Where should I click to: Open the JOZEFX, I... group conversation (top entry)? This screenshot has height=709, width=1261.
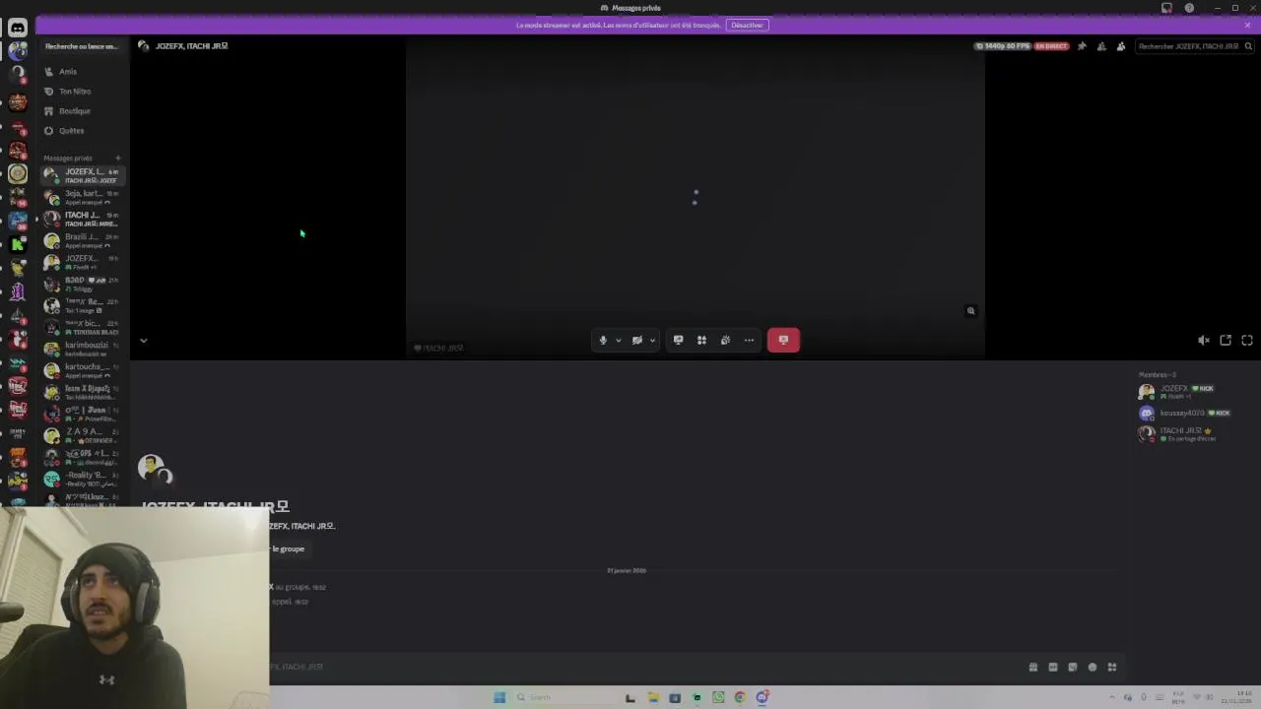[83, 175]
